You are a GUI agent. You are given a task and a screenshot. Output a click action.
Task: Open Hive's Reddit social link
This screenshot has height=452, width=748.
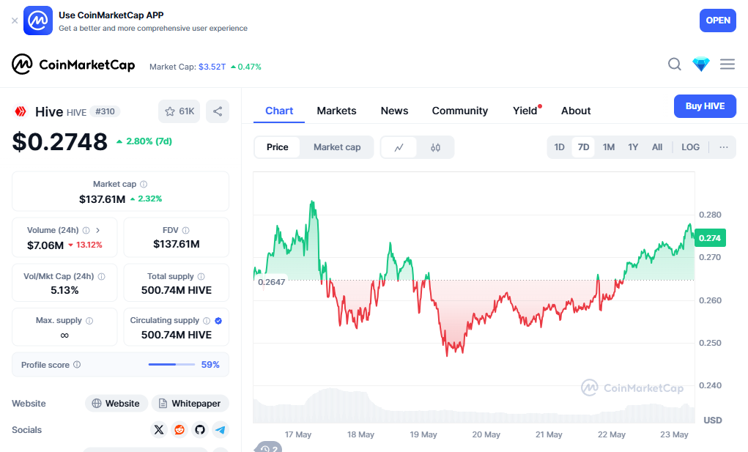(x=179, y=430)
